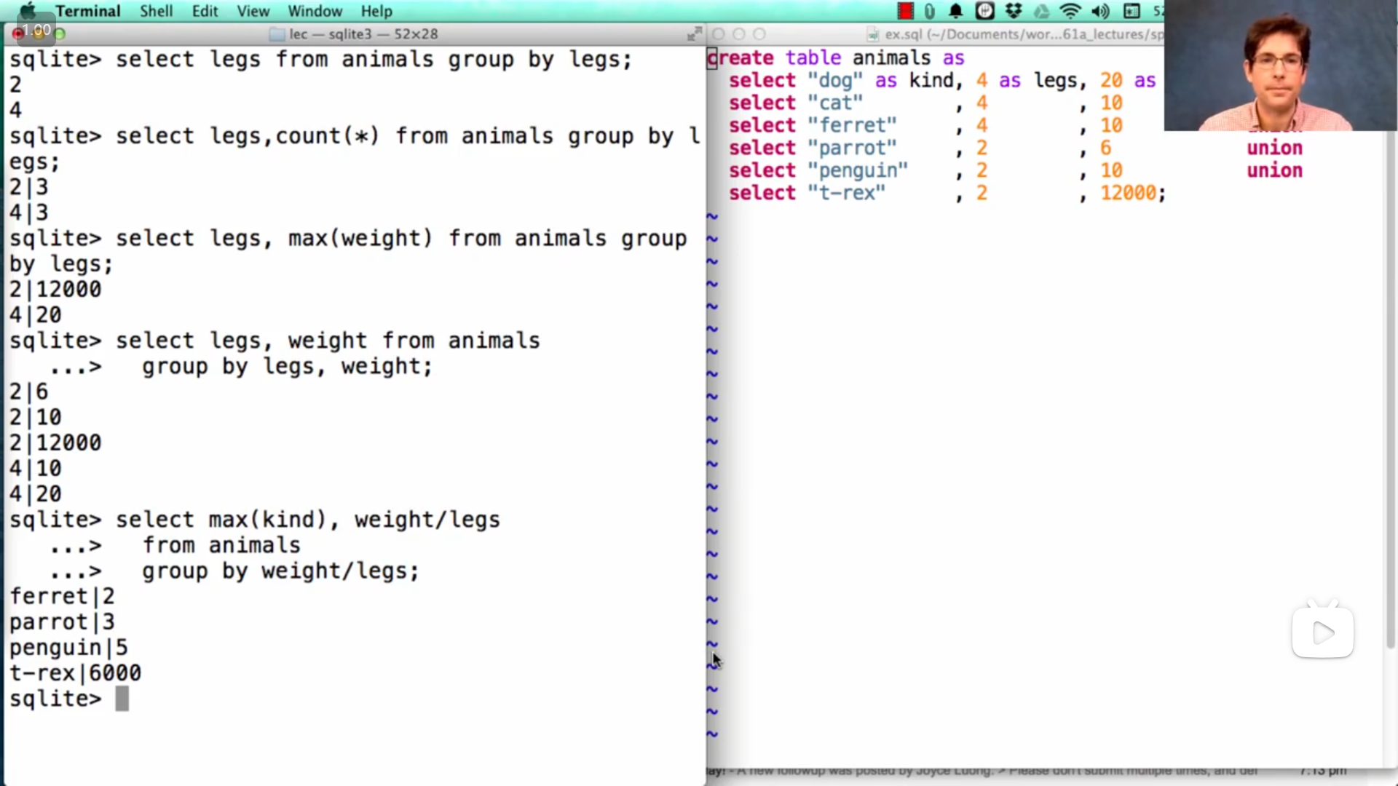Open the Window menu
This screenshot has width=1398, height=786.
[x=315, y=11]
